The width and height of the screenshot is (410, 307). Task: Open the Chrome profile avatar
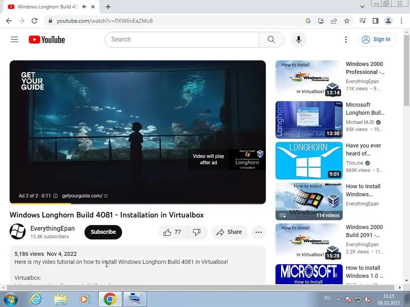pyautogui.click(x=388, y=21)
